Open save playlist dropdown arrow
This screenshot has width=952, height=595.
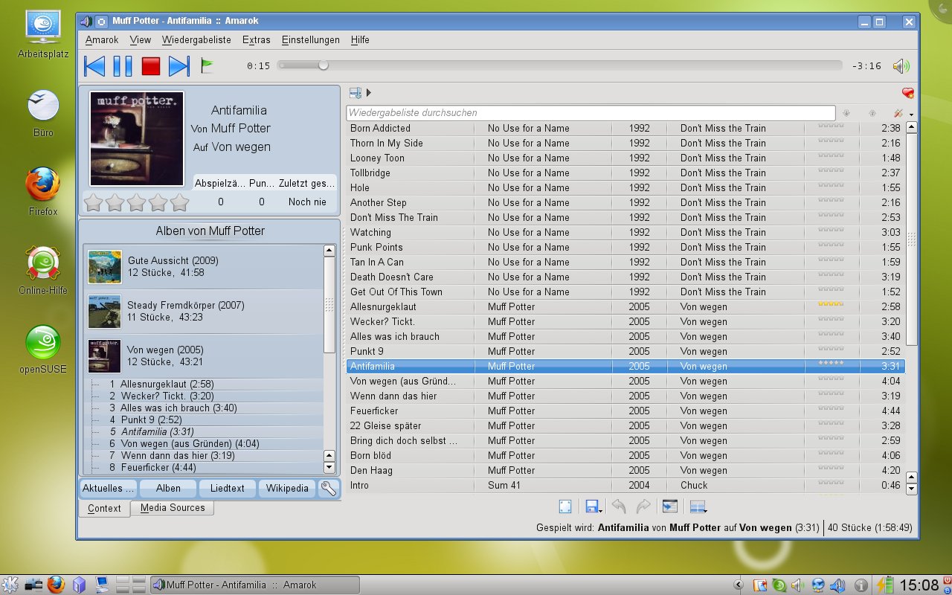tap(601, 510)
